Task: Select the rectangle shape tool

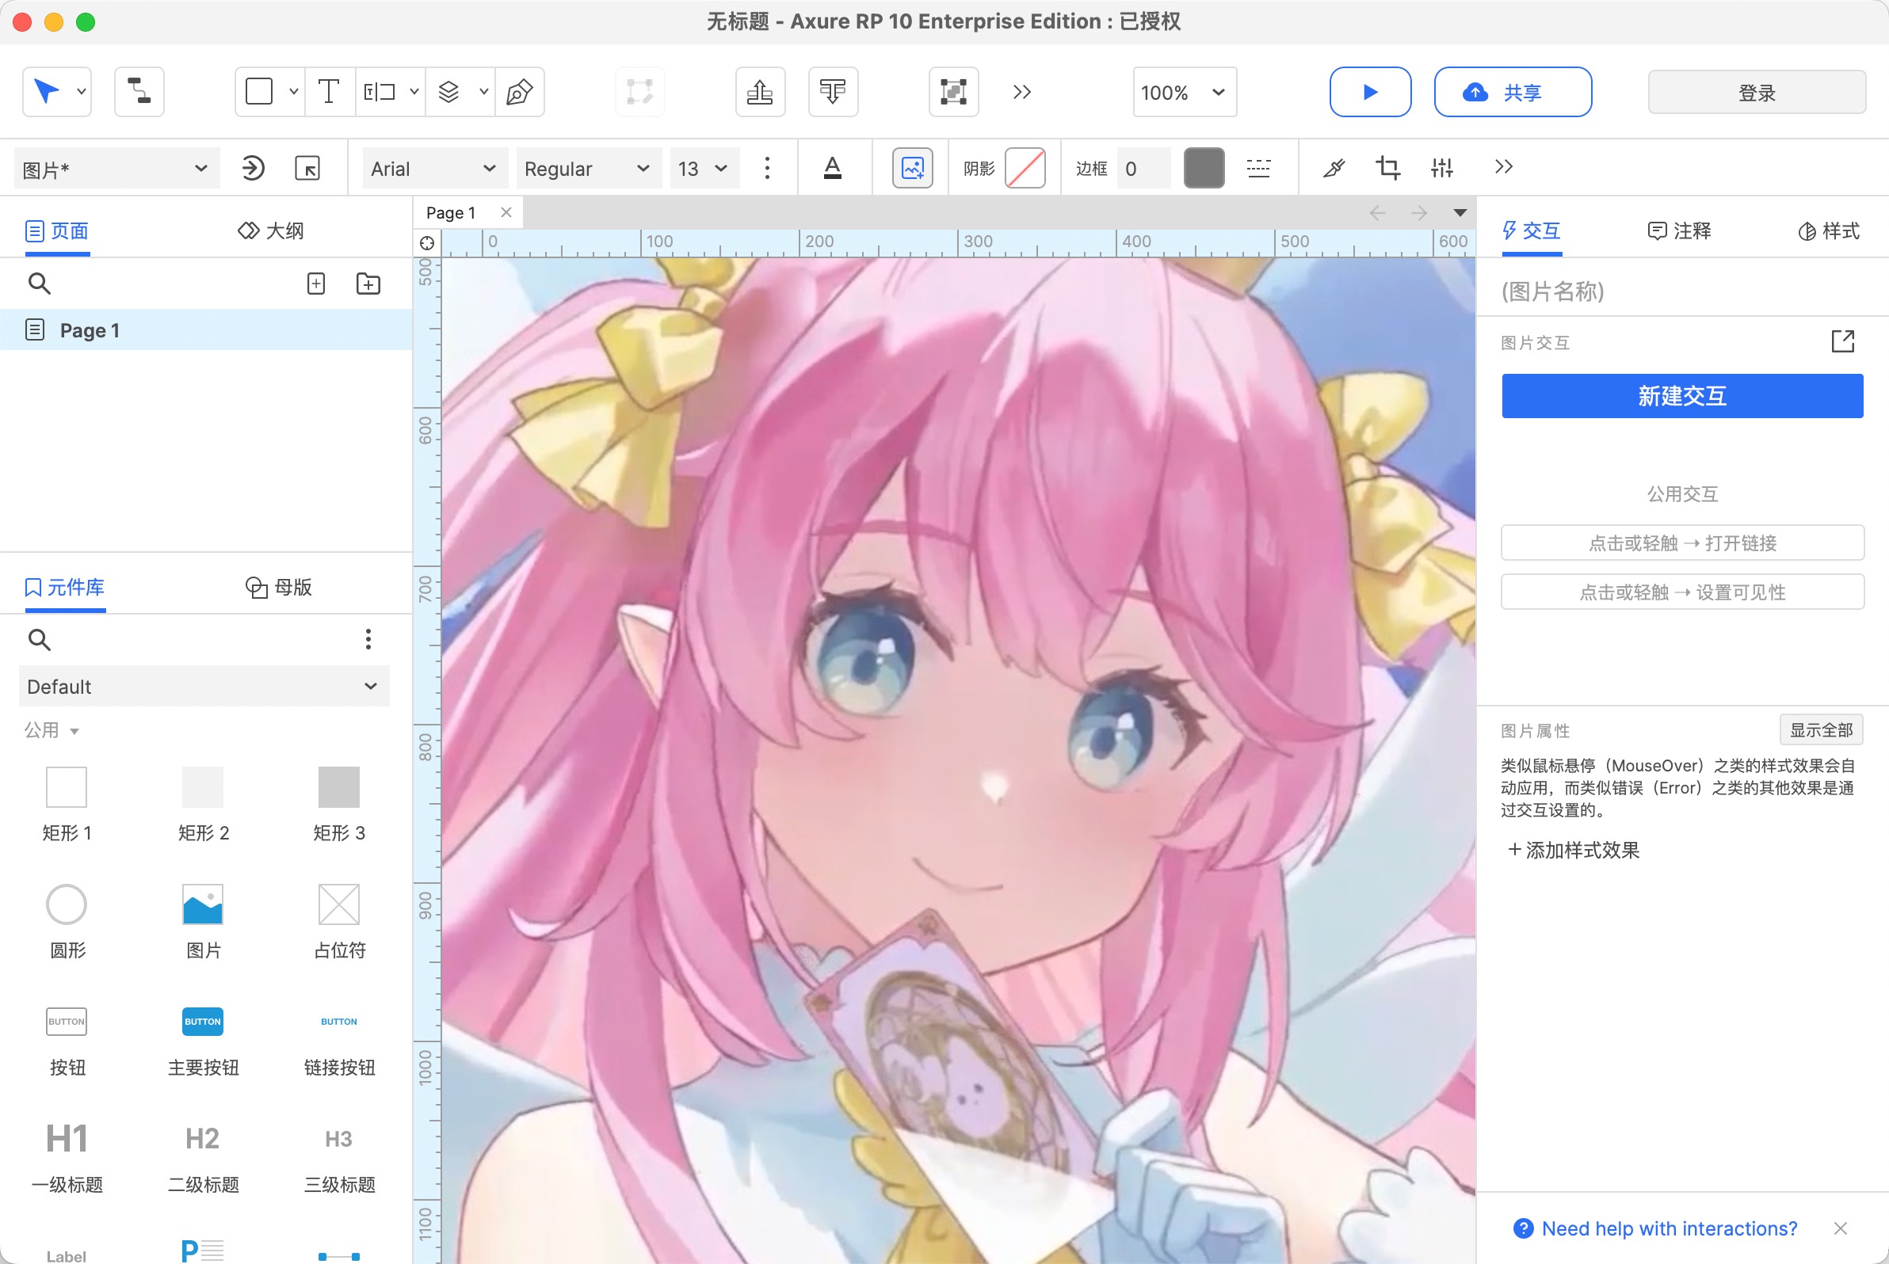Action: click(x=259, y=92)
